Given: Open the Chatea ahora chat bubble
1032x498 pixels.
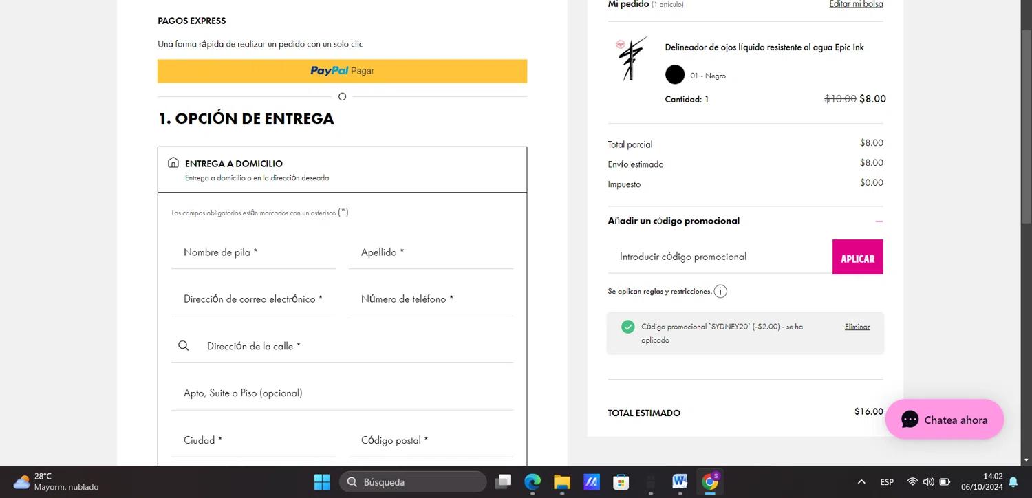Looking at the screenshot, I should 944,420.
